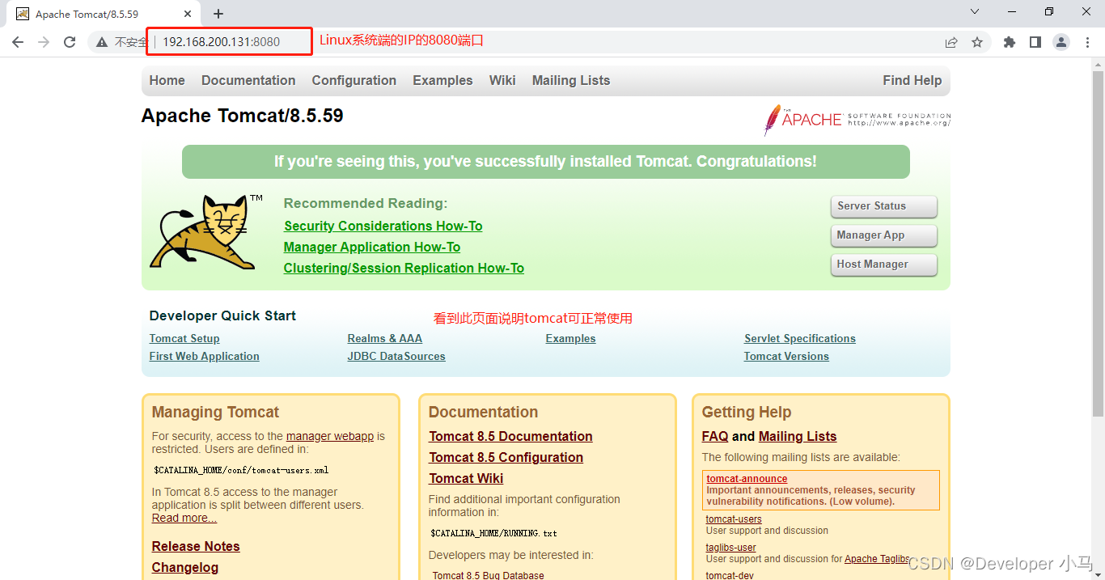
Task: Click the Host Manager button
Action: [x=884, y=265]
